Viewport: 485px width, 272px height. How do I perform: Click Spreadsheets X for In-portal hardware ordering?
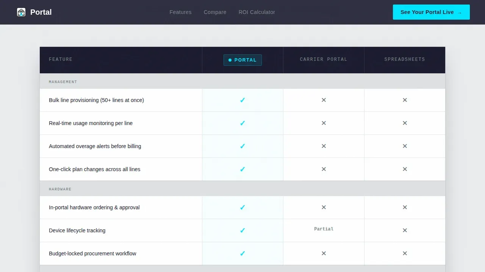(405, 207)
